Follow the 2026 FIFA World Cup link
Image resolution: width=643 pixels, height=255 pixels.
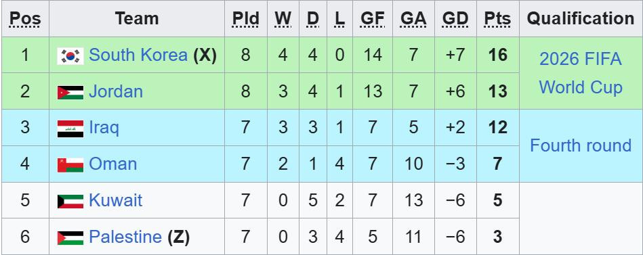tap(580, 73)
